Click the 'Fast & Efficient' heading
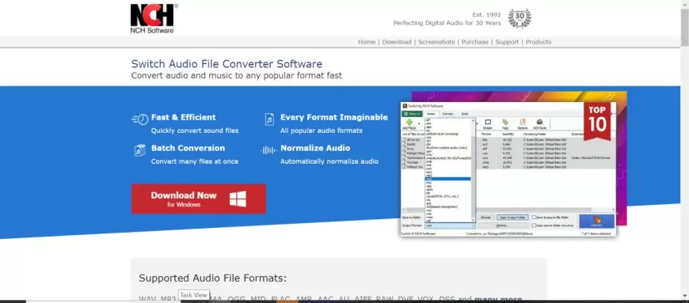 183,117
